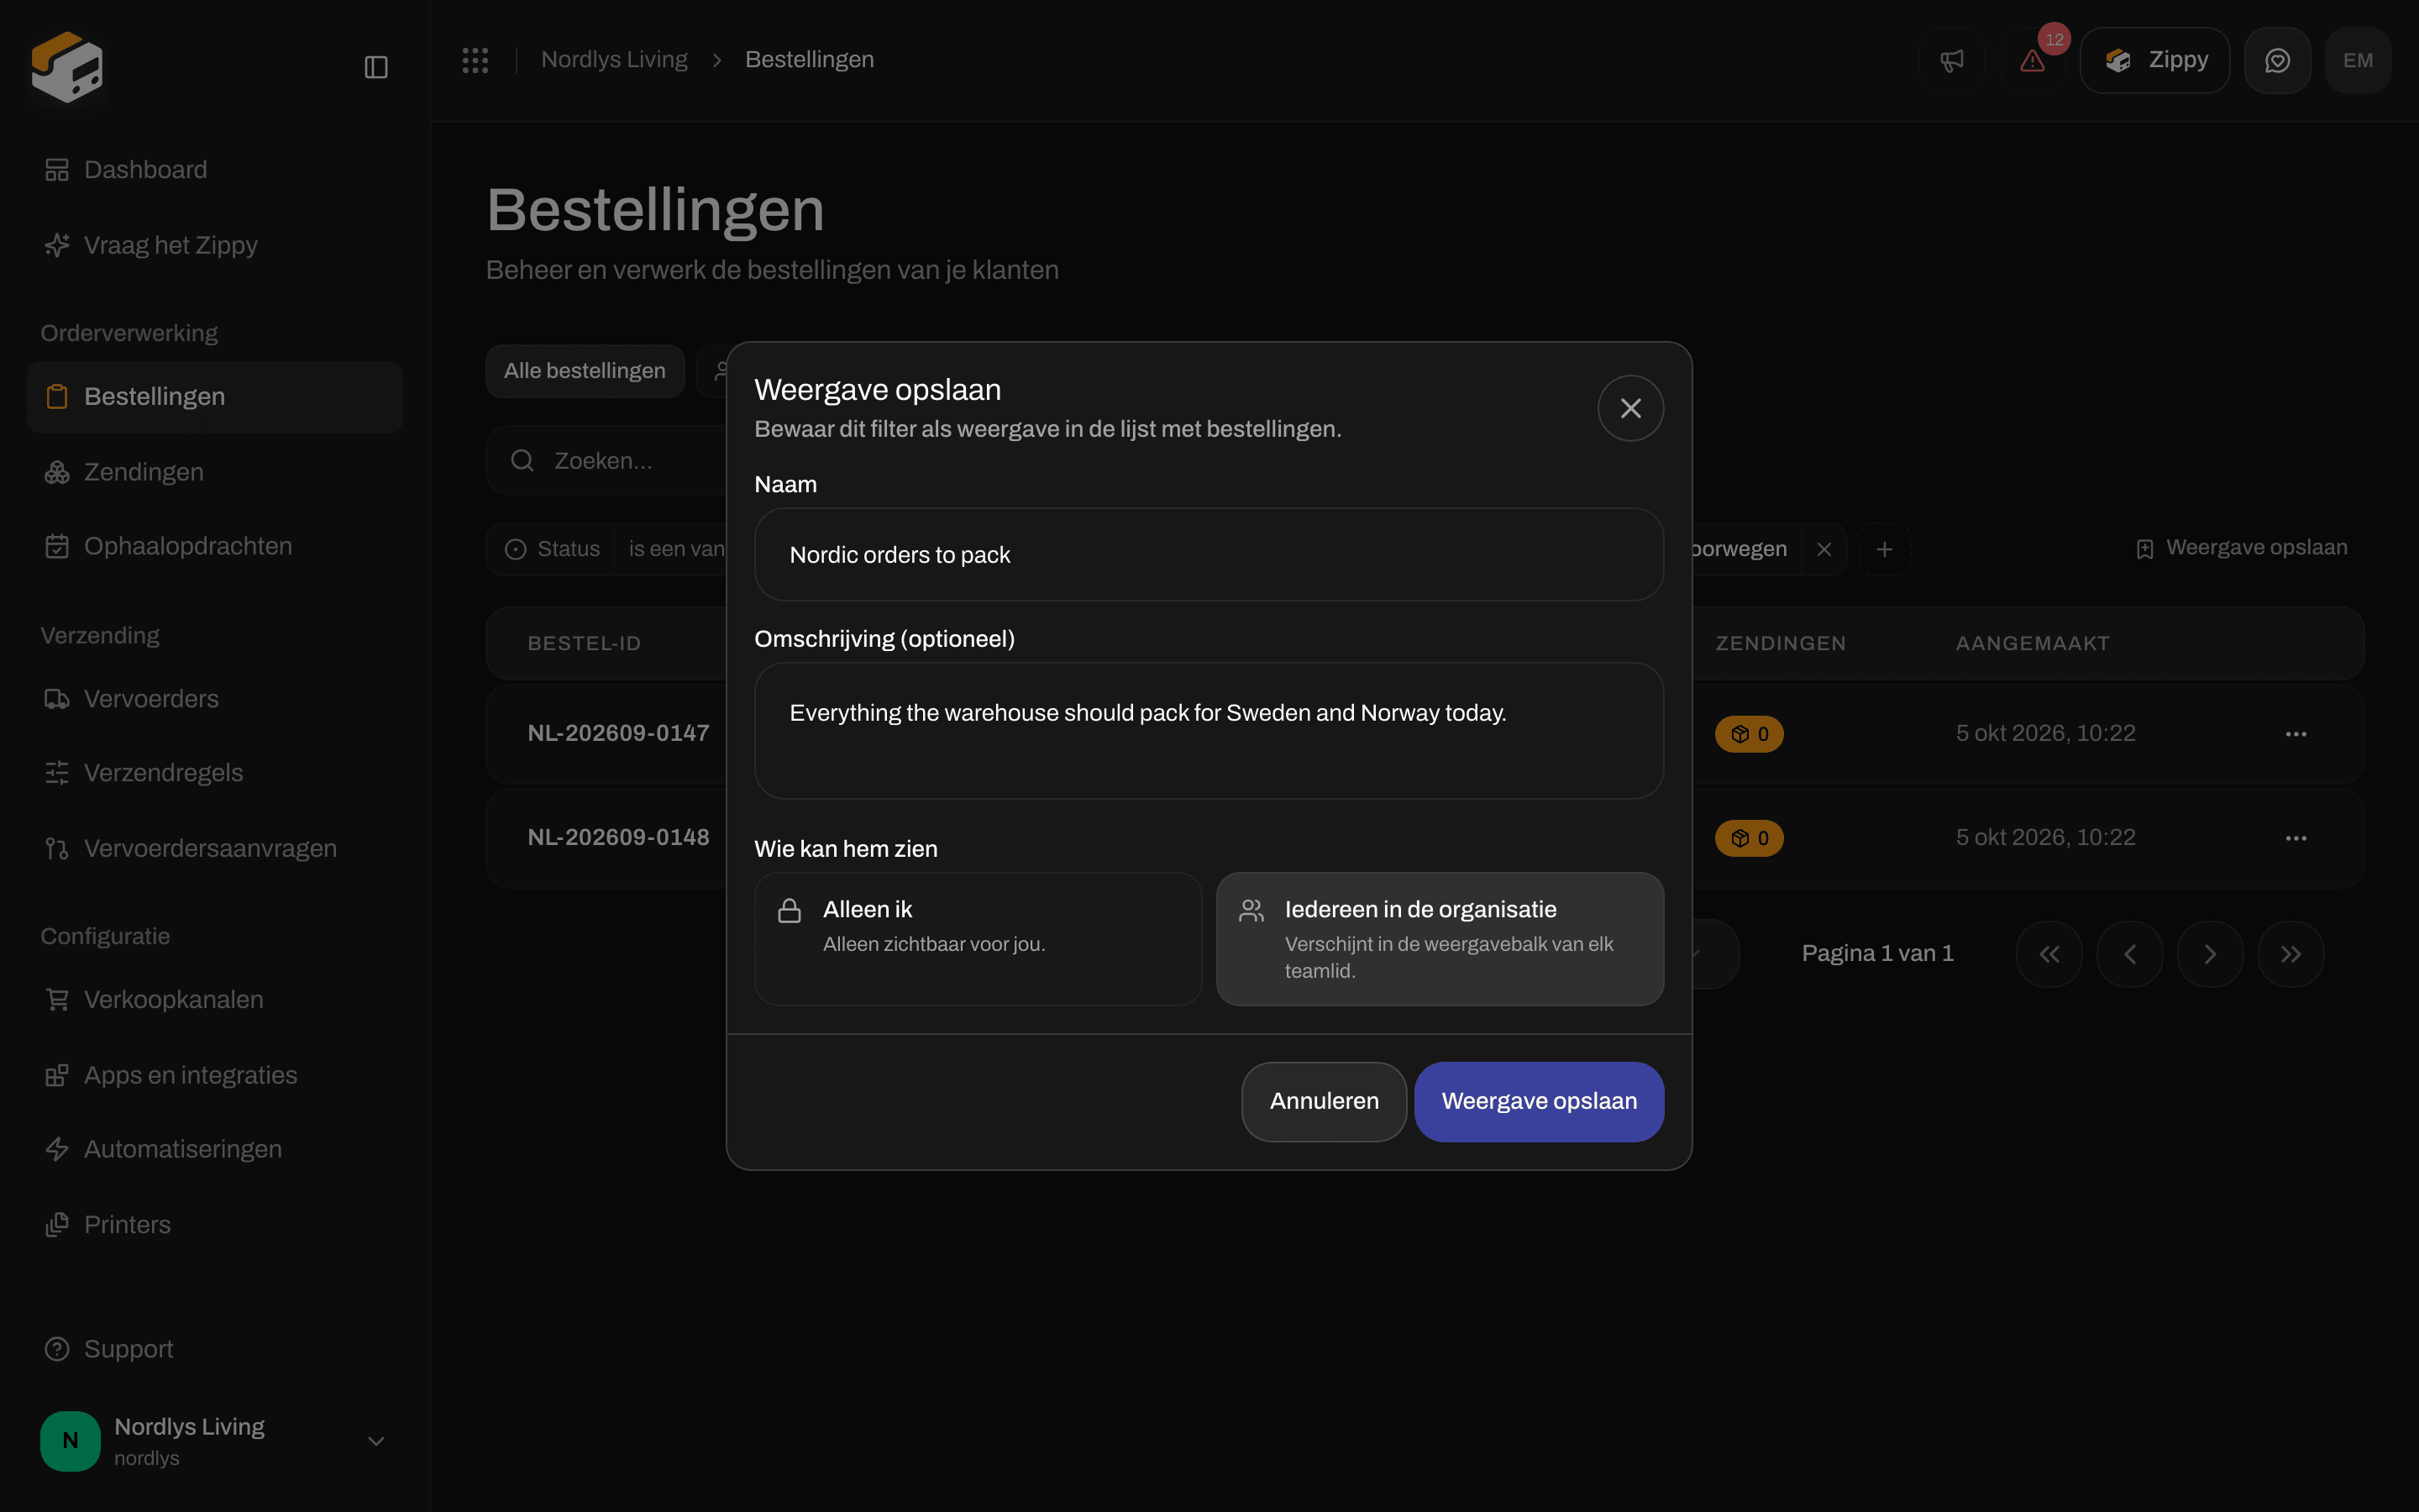Open the chat support bubble icon
2419x1512 pixels.
point(2277,60)
